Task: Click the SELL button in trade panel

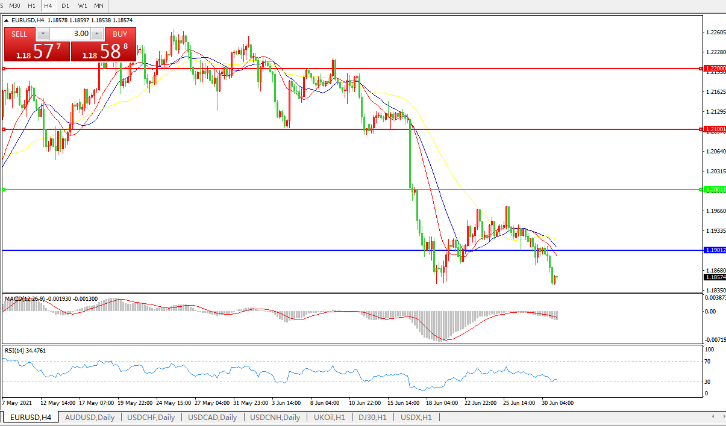Action: click(19, 34)
